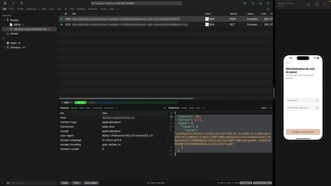Click the pin icon beside Pinned
Viewport: 331px width, 186px height.
tap(8, 20)
